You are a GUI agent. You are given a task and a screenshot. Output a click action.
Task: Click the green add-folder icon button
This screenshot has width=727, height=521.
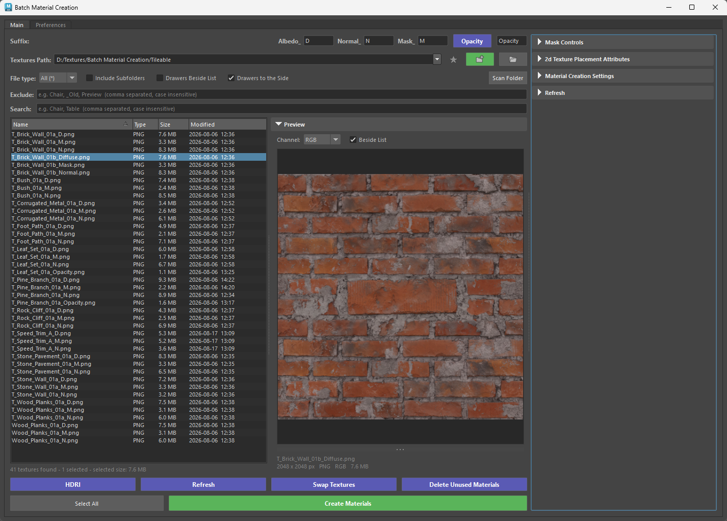tap(480, 59)
